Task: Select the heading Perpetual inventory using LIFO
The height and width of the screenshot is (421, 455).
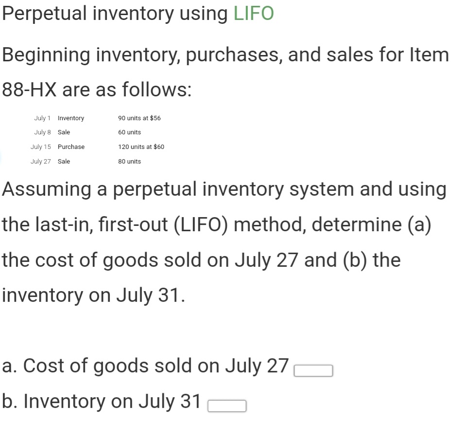Action: click(x=138, y=13)
